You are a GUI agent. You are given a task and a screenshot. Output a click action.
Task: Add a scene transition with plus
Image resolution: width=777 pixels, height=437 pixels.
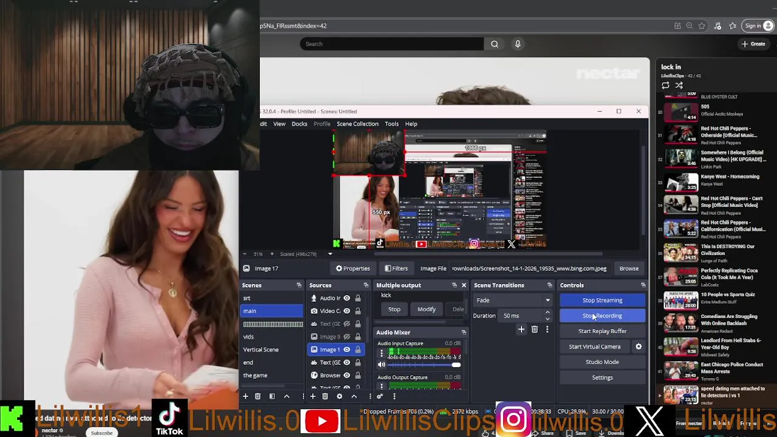521,330
